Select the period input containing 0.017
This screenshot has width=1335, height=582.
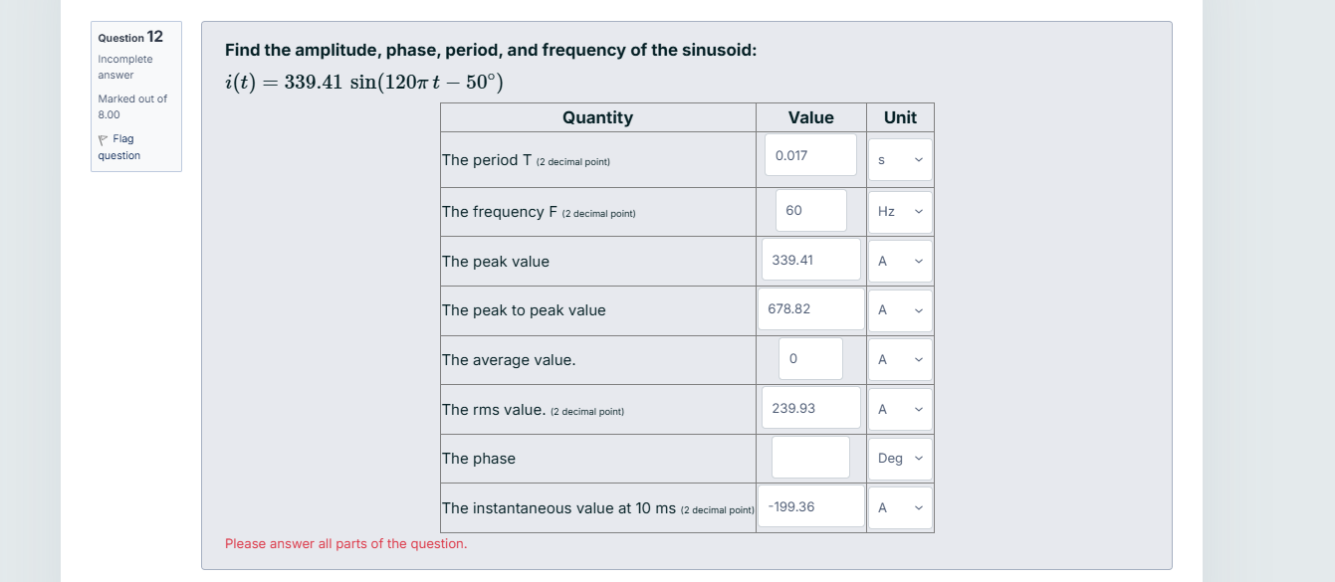(x=809, y=154)
